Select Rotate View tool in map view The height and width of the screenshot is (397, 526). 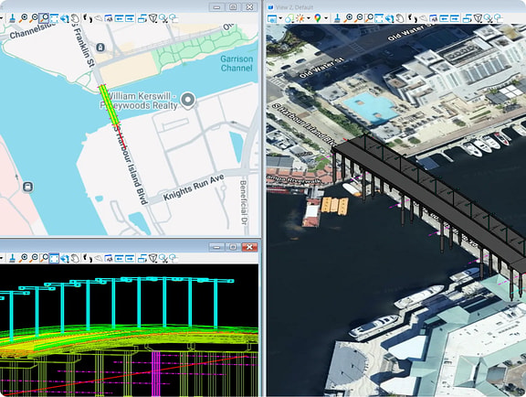[x=65, y=18]
